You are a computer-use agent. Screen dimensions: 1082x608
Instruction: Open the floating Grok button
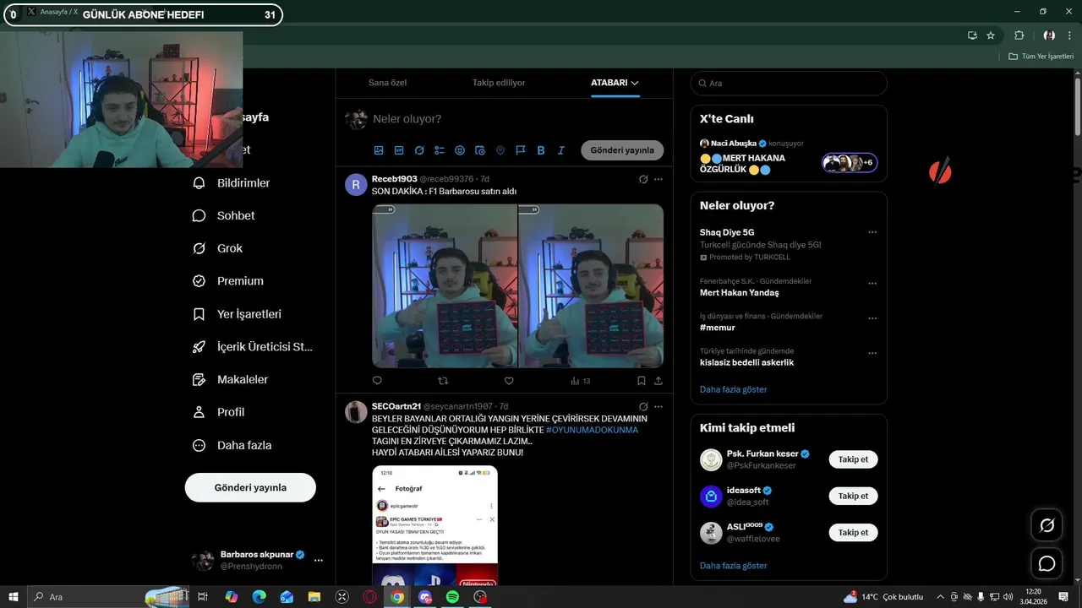(1046, 525)
